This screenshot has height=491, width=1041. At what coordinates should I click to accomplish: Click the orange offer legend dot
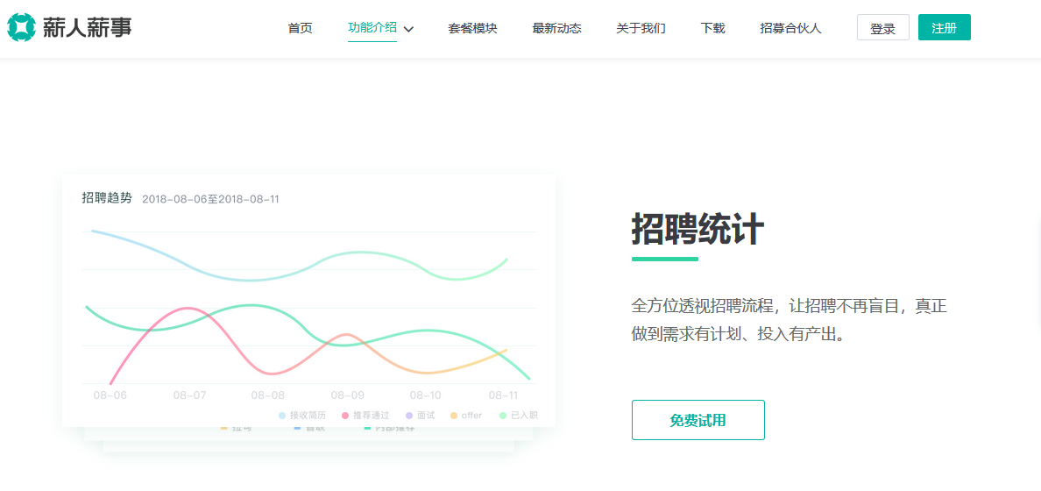[453, 416]
